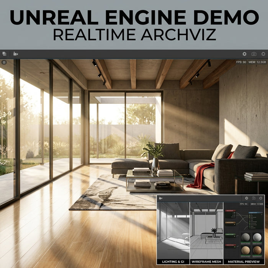Viewport: 268px width, 268px height.
Task: Open the solid gear settings in main toolbar
Action: tap(244, 54)
